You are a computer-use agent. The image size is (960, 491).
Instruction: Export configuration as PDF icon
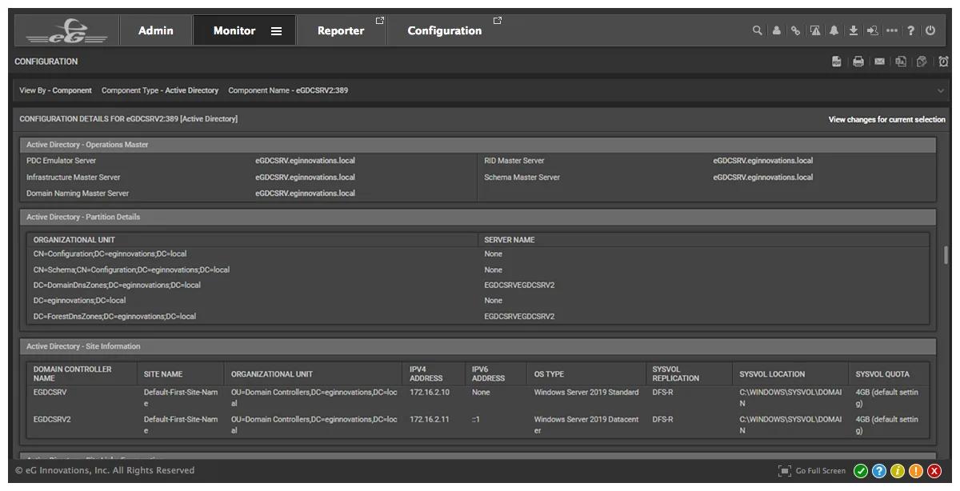[837, 62]
